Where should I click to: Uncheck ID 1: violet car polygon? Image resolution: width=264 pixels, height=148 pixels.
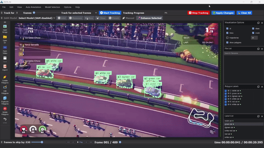coord(226,91)
